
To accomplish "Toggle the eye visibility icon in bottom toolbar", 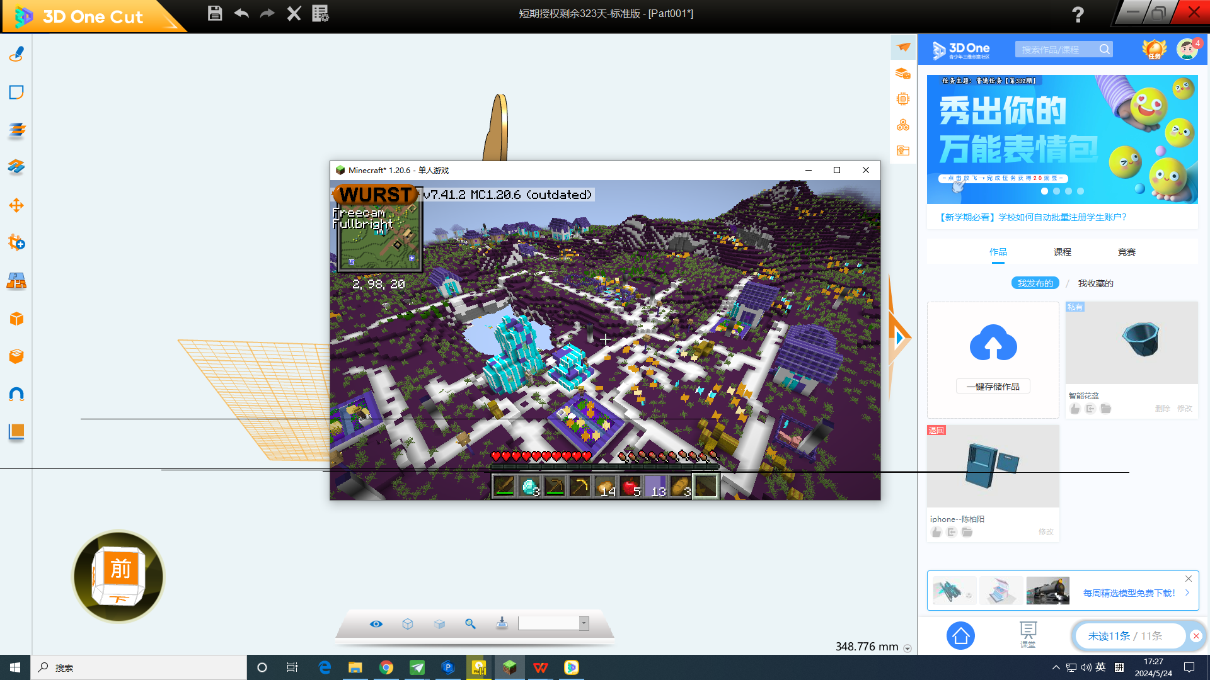I will [x=376, y=623].
